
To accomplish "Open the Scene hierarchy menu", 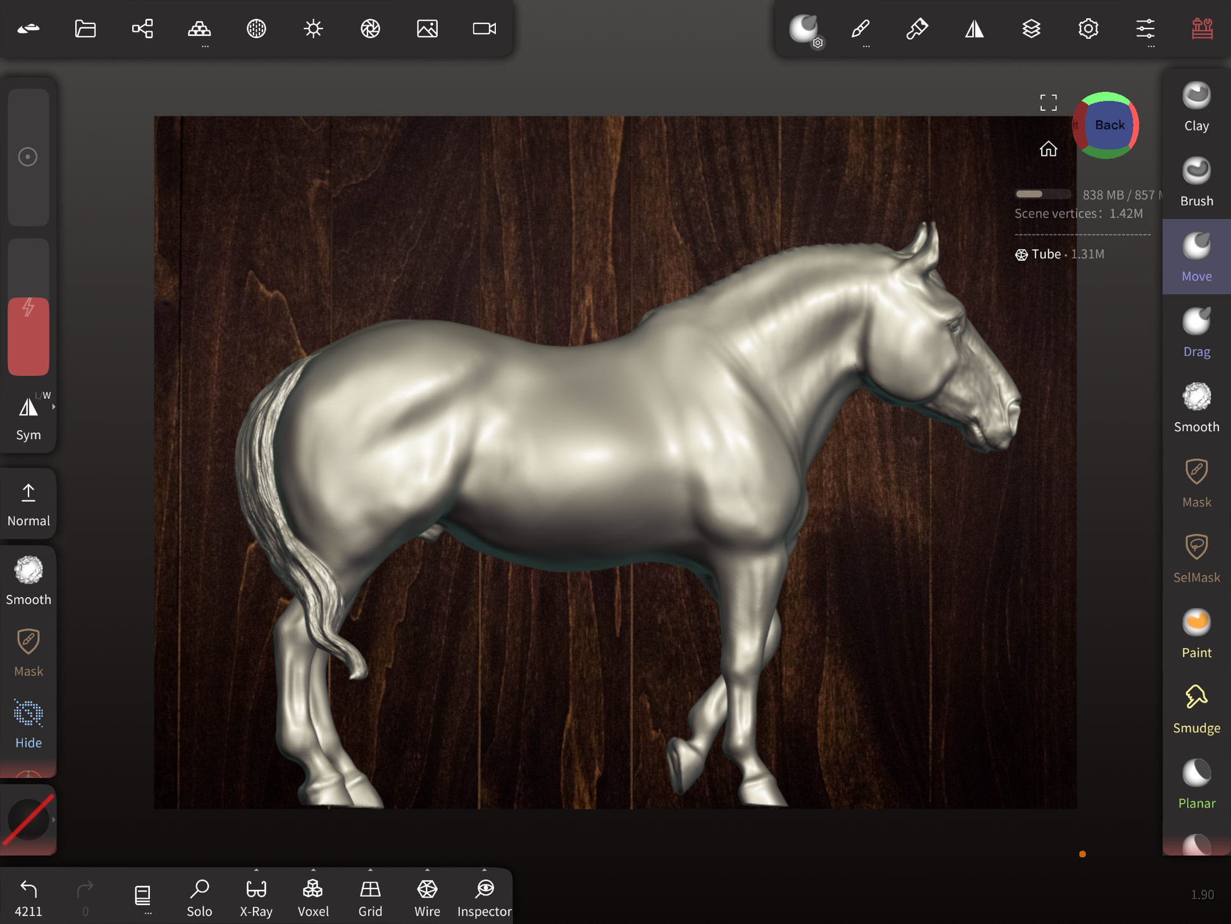I will click(142, 28).
